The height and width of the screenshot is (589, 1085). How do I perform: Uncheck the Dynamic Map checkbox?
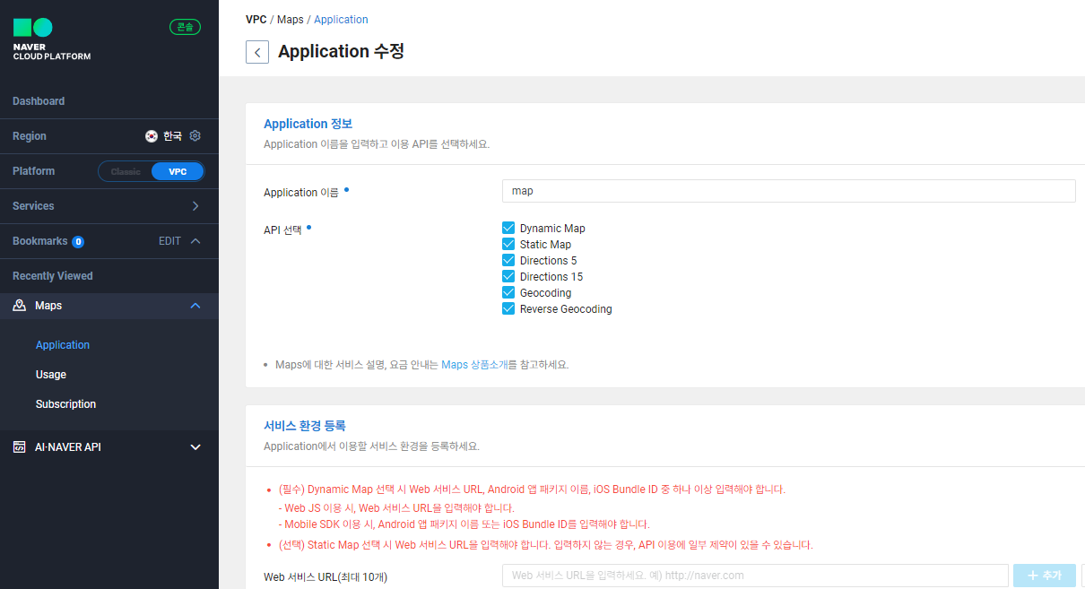coord(508,229)
